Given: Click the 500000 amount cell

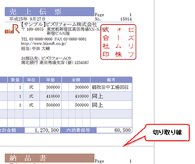Looking at the screenshot, I should (76, 105).
